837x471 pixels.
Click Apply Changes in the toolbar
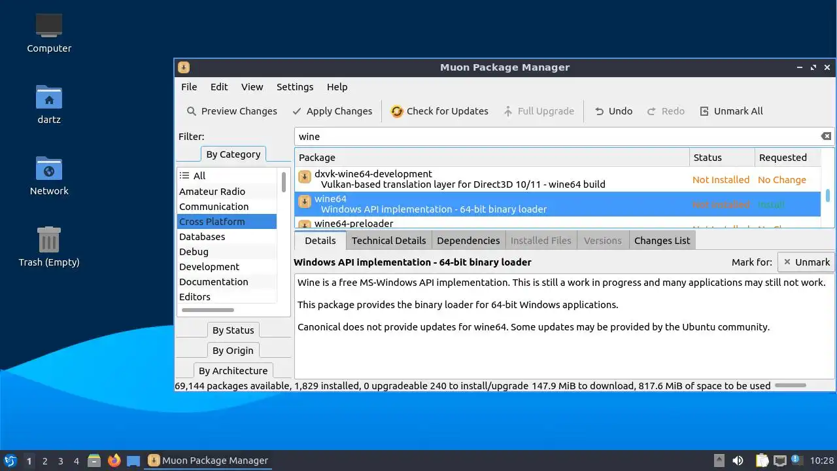click(332, 111)
